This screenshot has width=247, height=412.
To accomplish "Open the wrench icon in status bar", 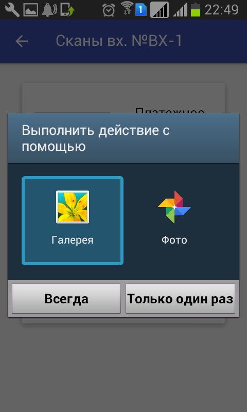I will (x=12, y=10).
